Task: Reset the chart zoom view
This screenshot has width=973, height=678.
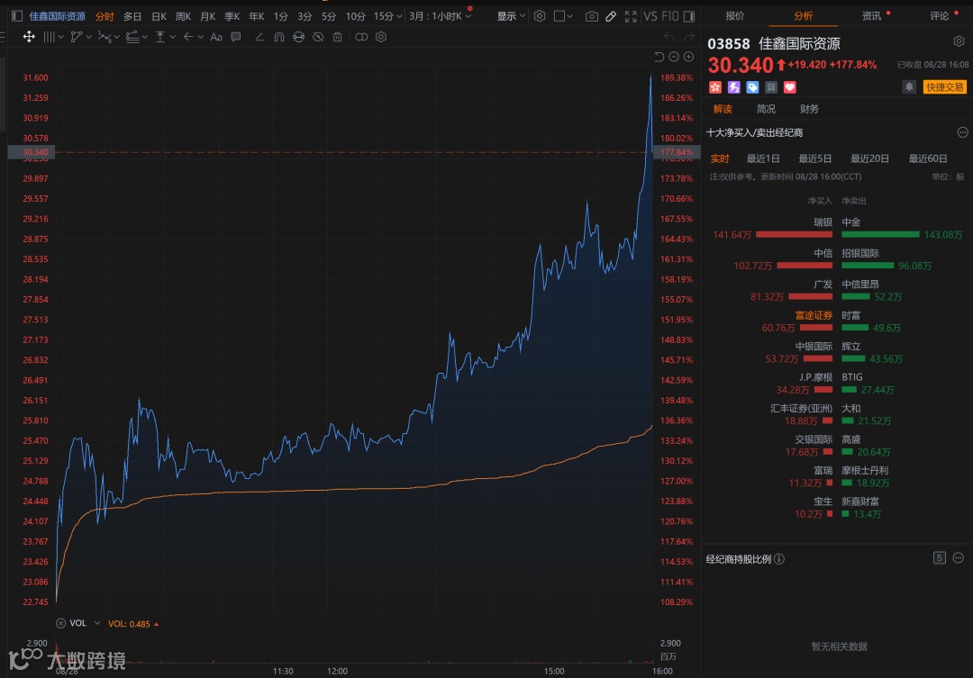Action: tap(659, 57)
